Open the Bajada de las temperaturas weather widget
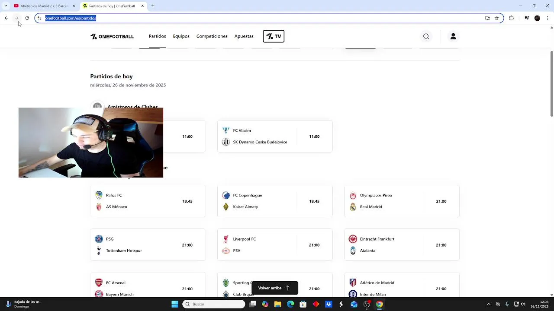Viewport: 554px width, 311px height. [24, 304]
